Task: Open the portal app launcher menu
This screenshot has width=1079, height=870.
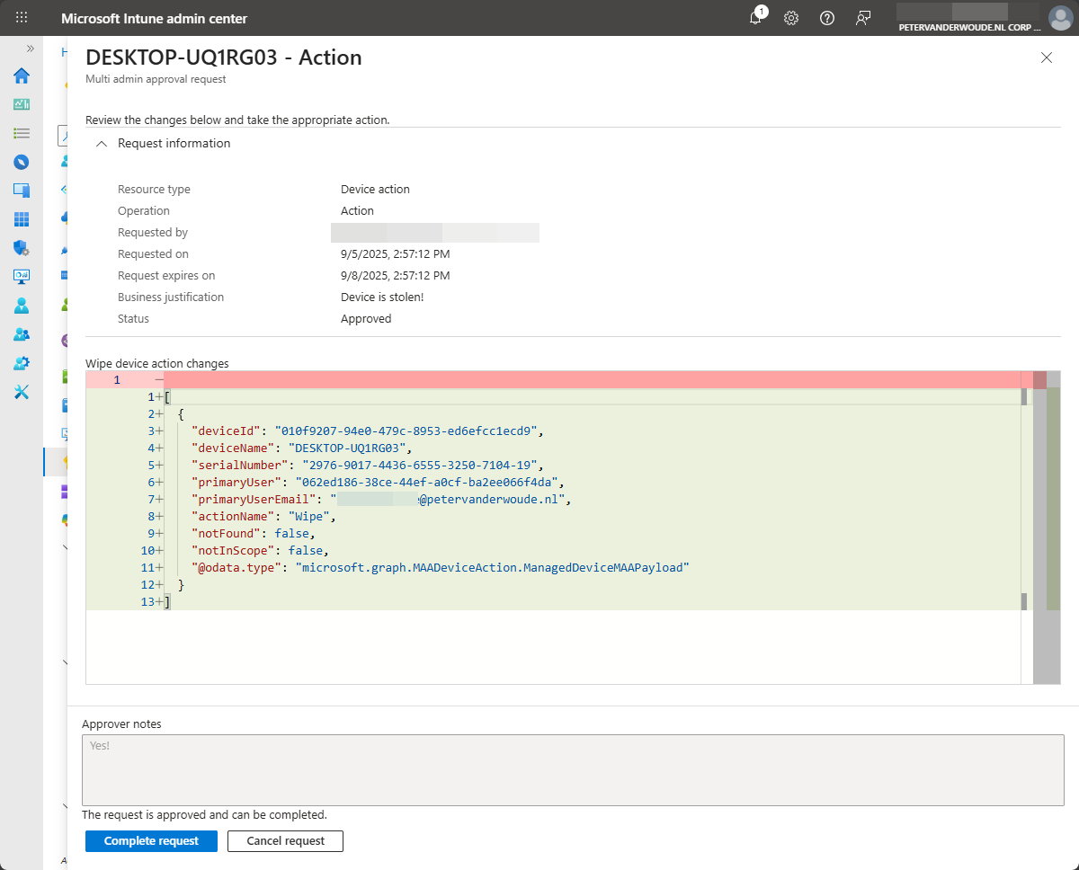Action: tap(22, 18)
